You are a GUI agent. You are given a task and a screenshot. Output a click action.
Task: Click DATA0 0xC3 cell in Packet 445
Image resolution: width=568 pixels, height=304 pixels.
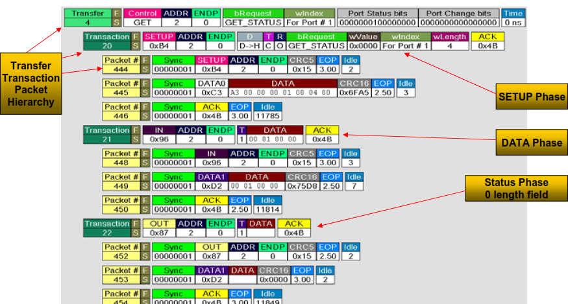tap(212, 88)
